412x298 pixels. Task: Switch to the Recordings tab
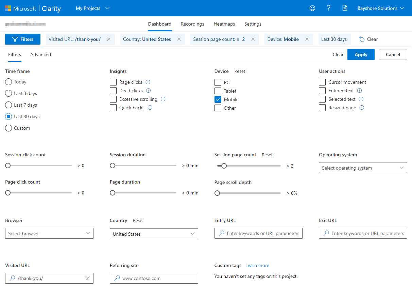pyautogui.click(x=192, y=24)
